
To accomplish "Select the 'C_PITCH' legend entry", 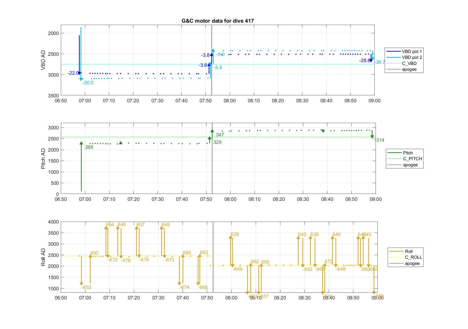I will 405,159.
